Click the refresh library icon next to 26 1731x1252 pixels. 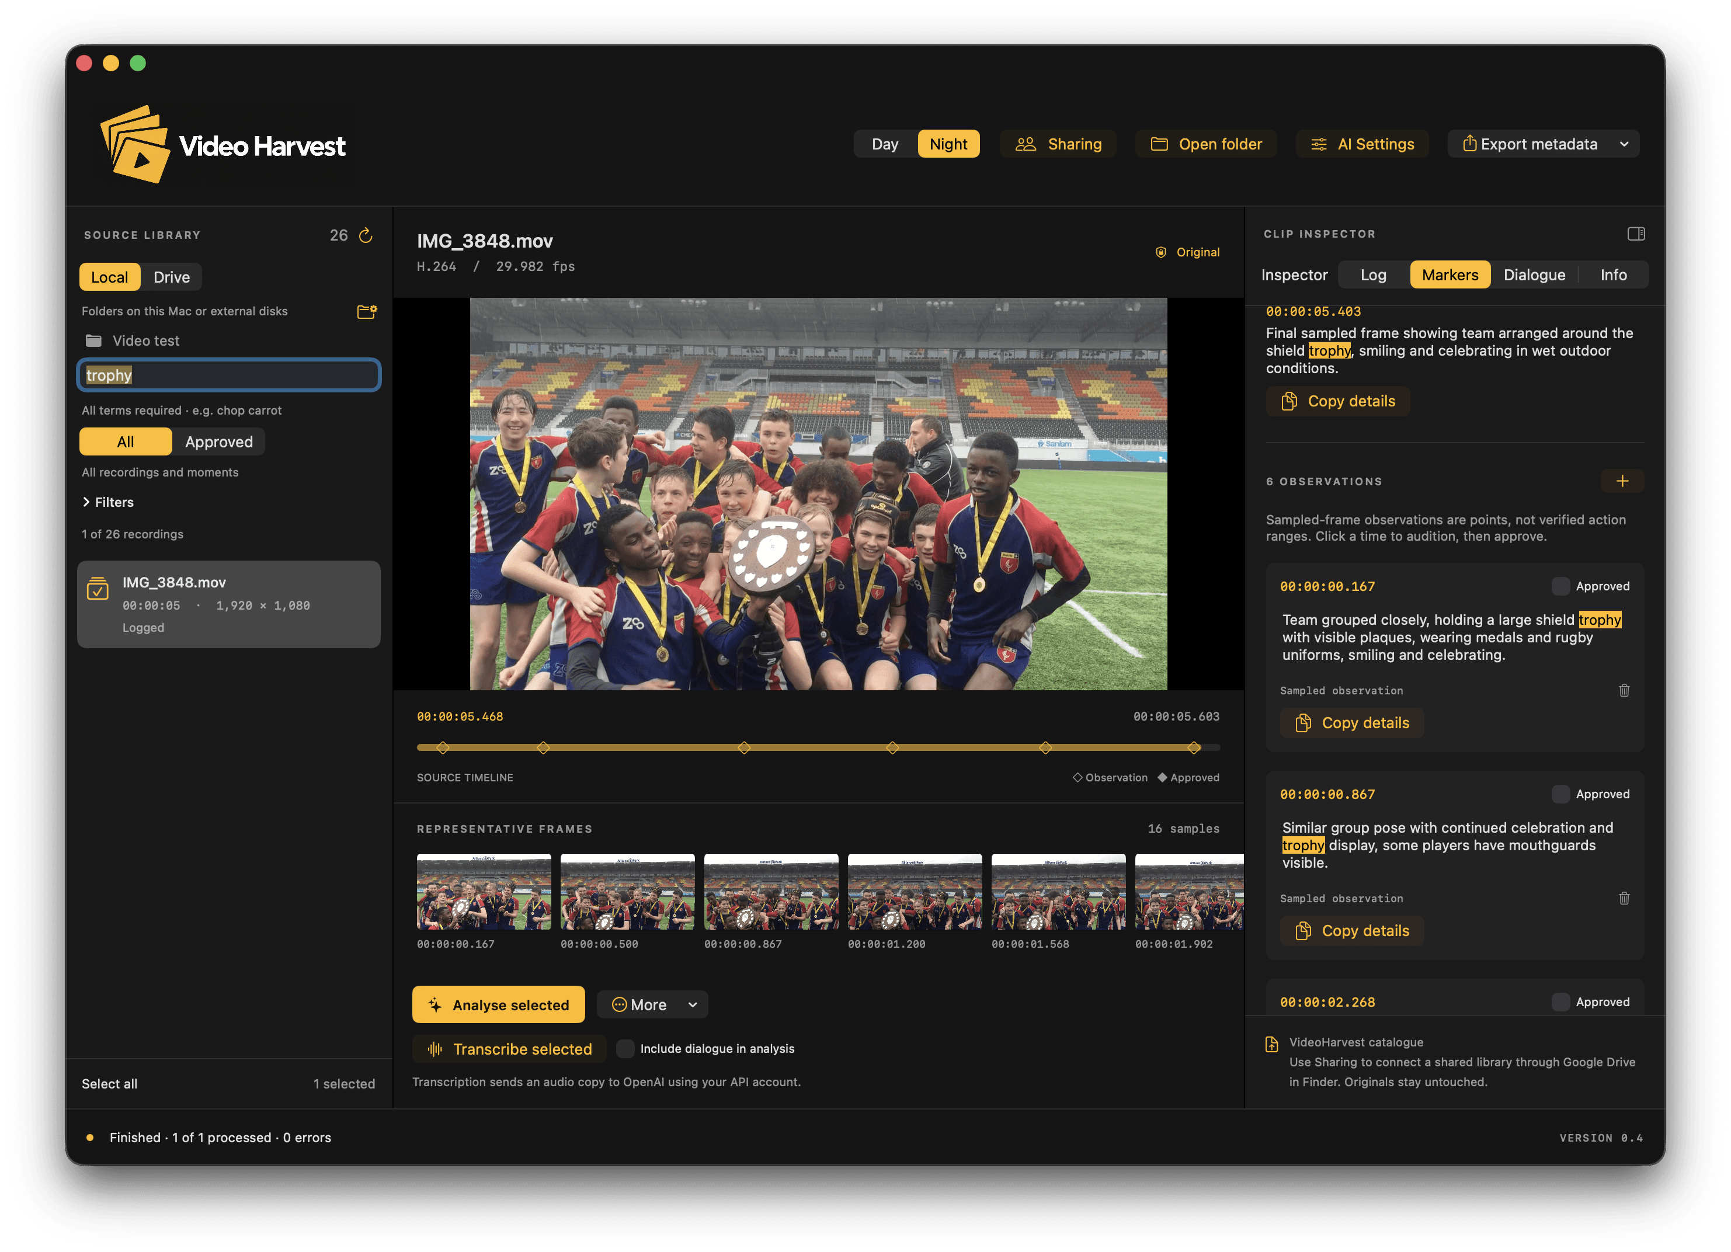366,235
